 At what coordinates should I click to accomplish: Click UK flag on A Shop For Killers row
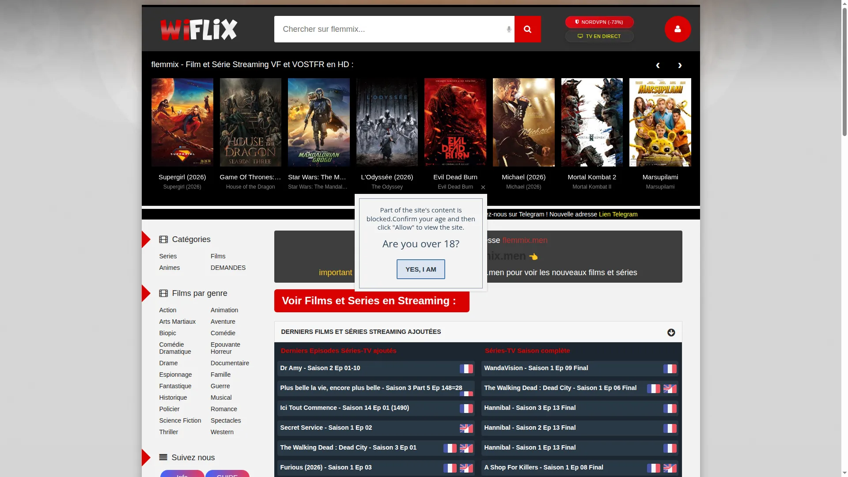(x=670, y=468)
